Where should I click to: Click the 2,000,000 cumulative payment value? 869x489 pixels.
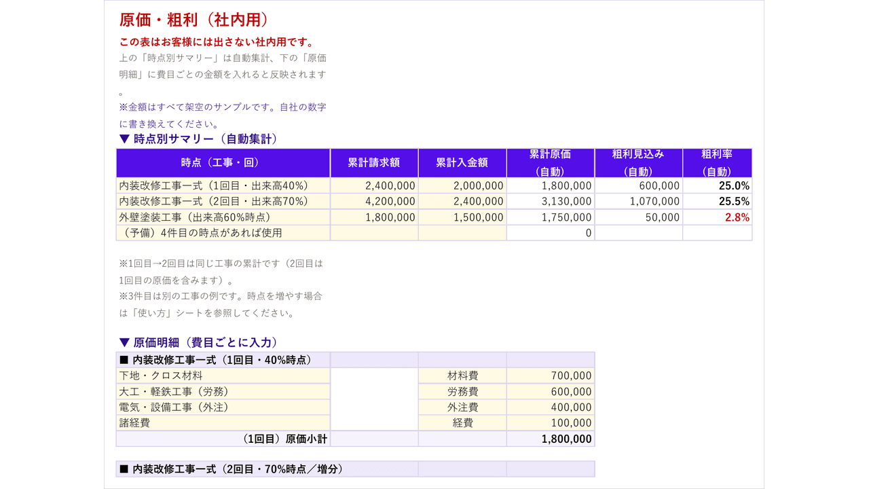[462, 185]
